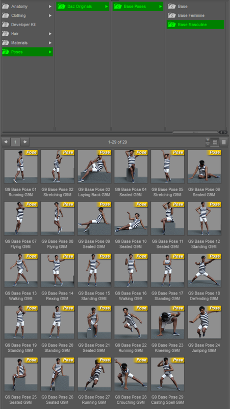This screenshot has height=409, width=230.
Task: Select G9 Base Pose 08 Flying thumbnail
Action: pos(58,218)
